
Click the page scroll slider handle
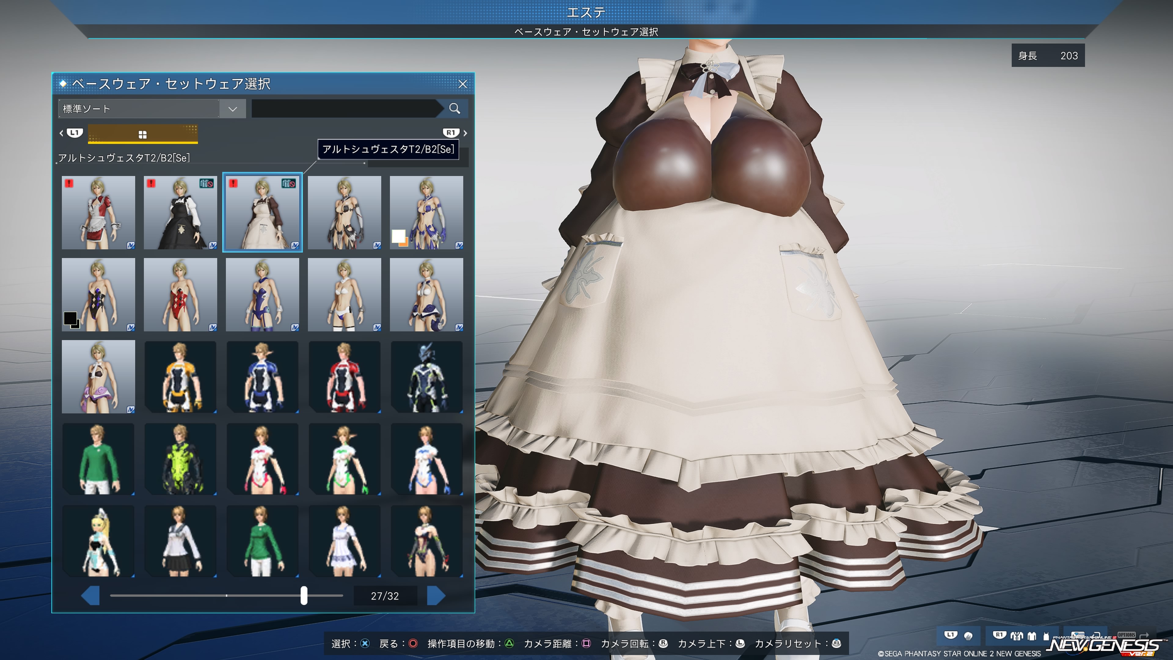(x=304, y=595)
